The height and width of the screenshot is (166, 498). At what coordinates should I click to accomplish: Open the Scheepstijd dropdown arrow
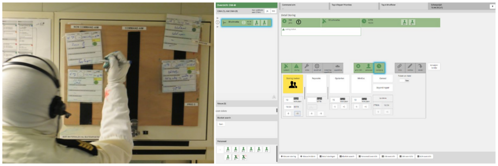[492, 6]
